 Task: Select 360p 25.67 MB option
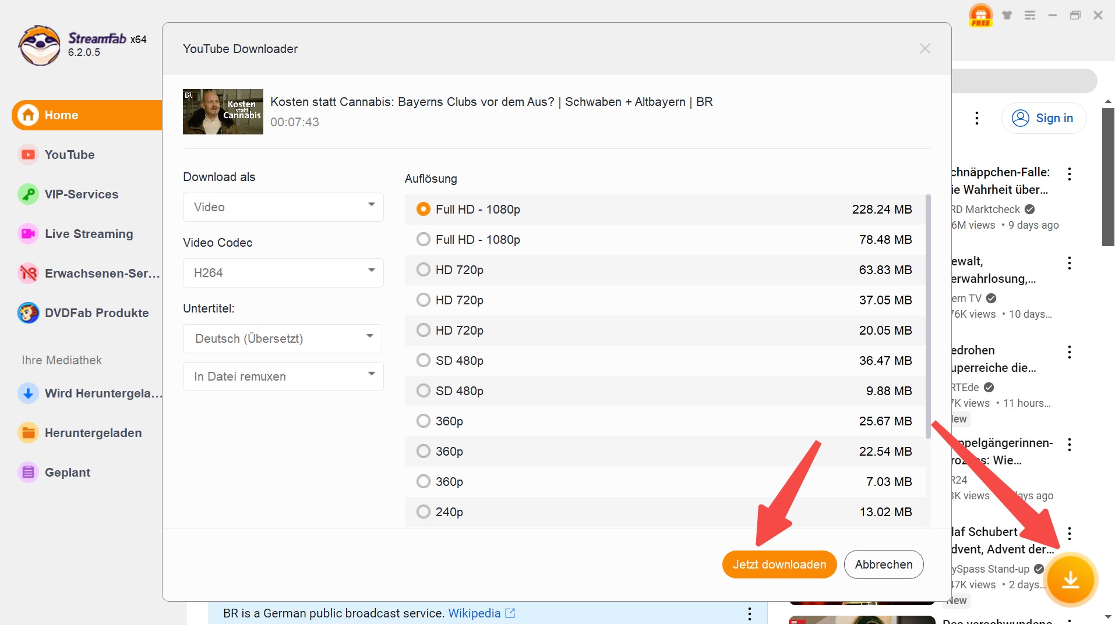(x=665, y=421)
